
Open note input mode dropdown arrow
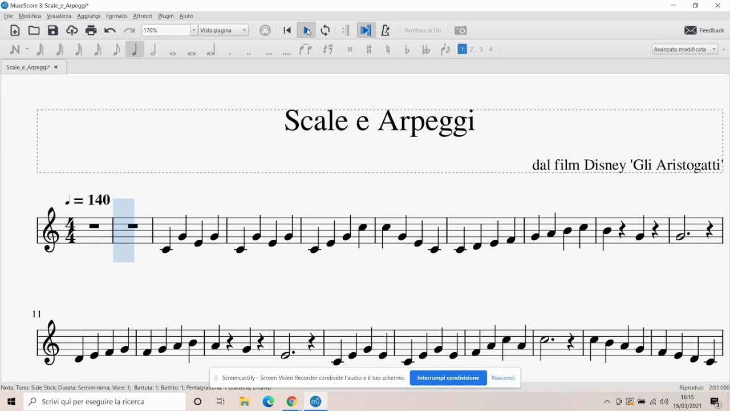(x=27, y=50)
